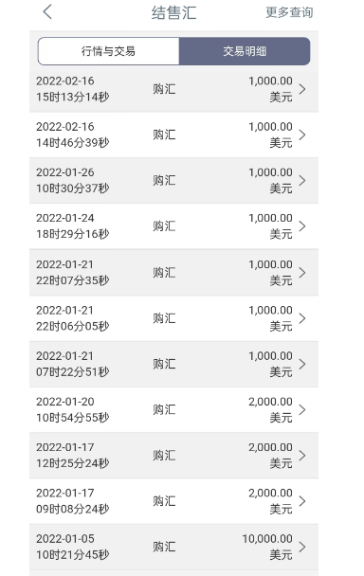This screenshot has width=364, height=576.
Task: Open chevron on 22时06分05秒 transaction row
Action: pos(302,318)
